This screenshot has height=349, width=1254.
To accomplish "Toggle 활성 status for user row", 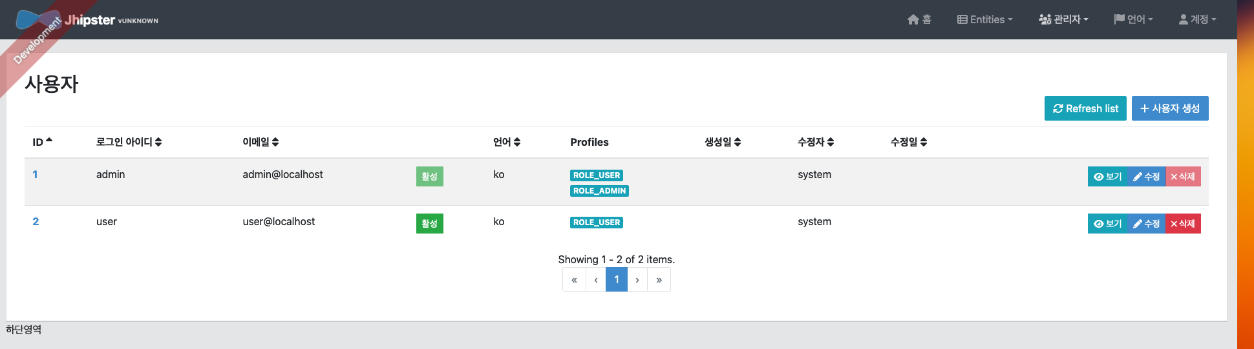I will click(429, 223).
